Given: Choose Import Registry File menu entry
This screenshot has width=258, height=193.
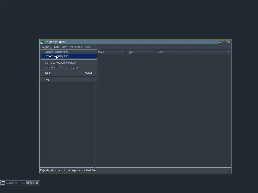Looking at the screenshot, I should [x=69, y=52].
